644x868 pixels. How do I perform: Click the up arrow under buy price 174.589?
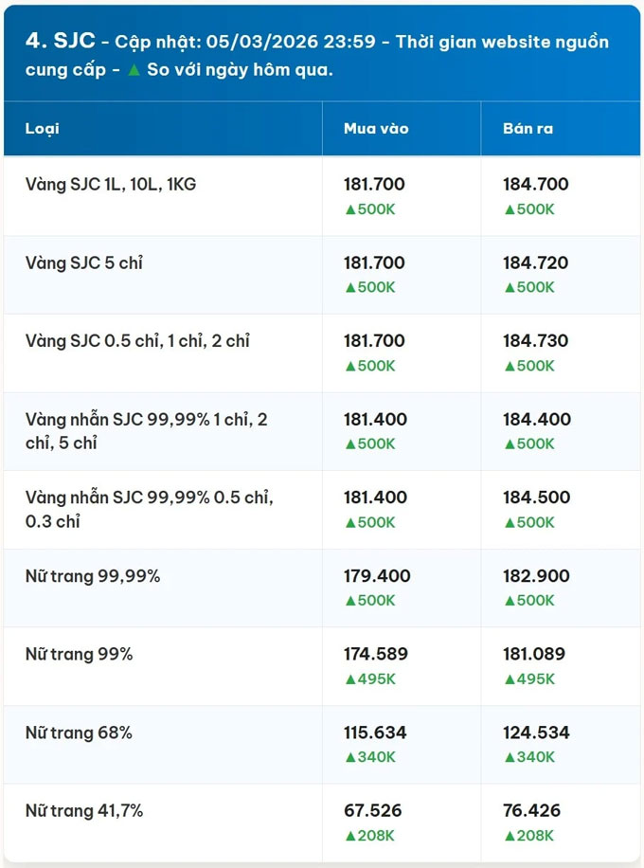pos(349,678)
